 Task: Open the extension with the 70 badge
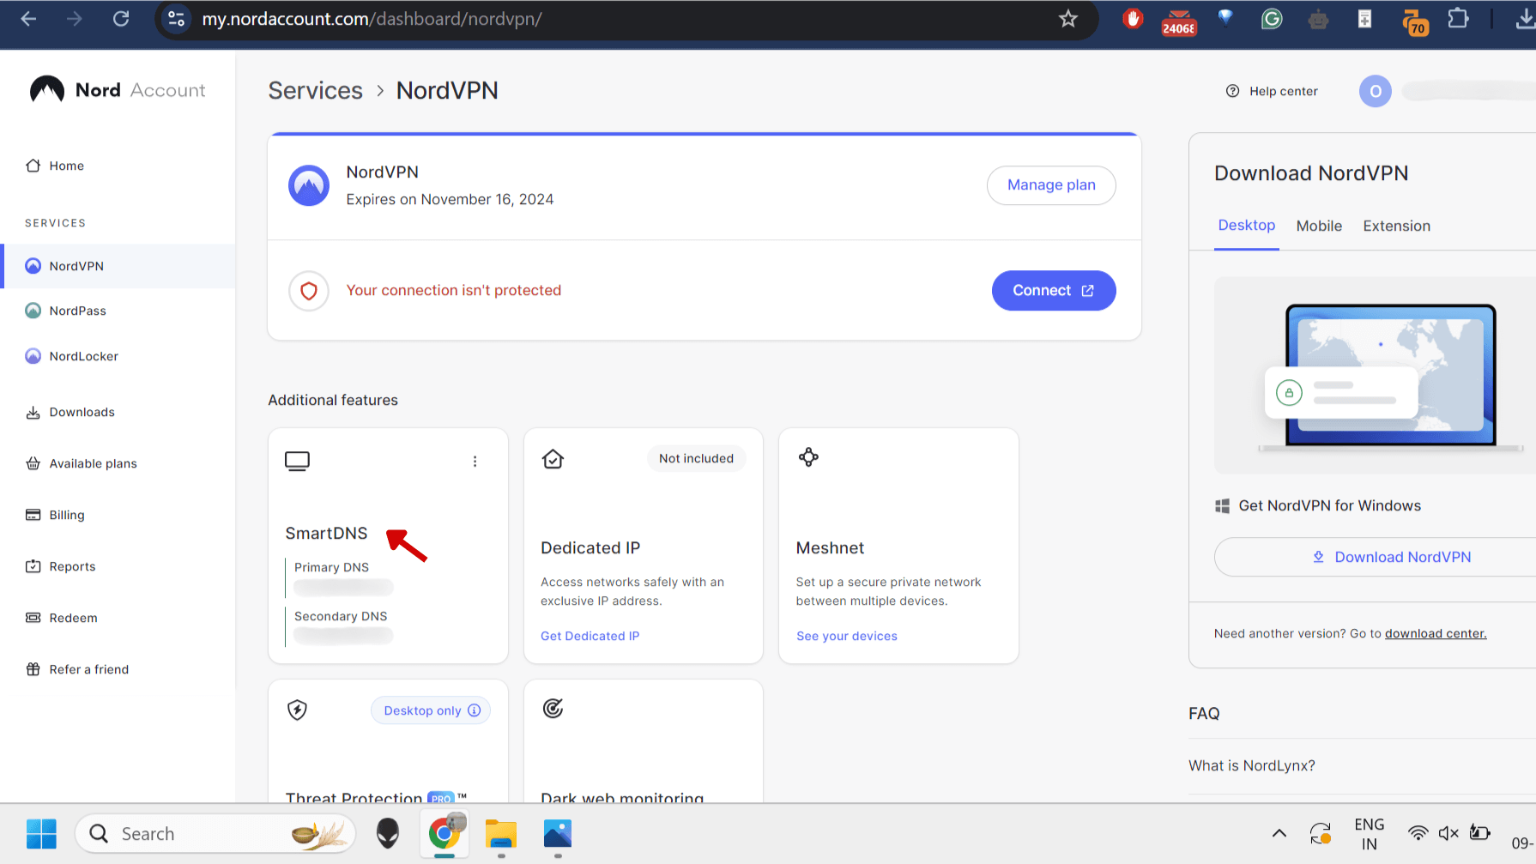(x=1413, y=21)
